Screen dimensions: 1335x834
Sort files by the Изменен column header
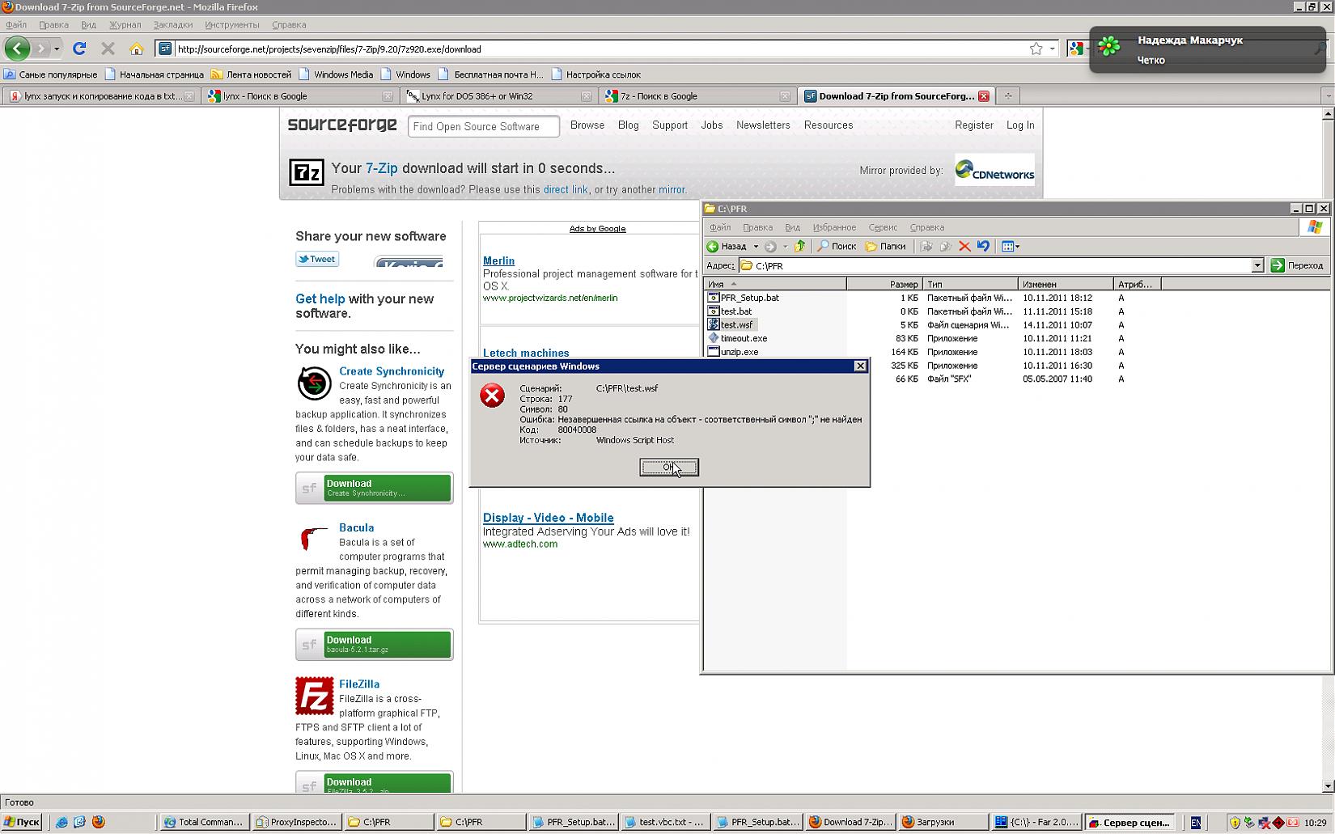1066,284
